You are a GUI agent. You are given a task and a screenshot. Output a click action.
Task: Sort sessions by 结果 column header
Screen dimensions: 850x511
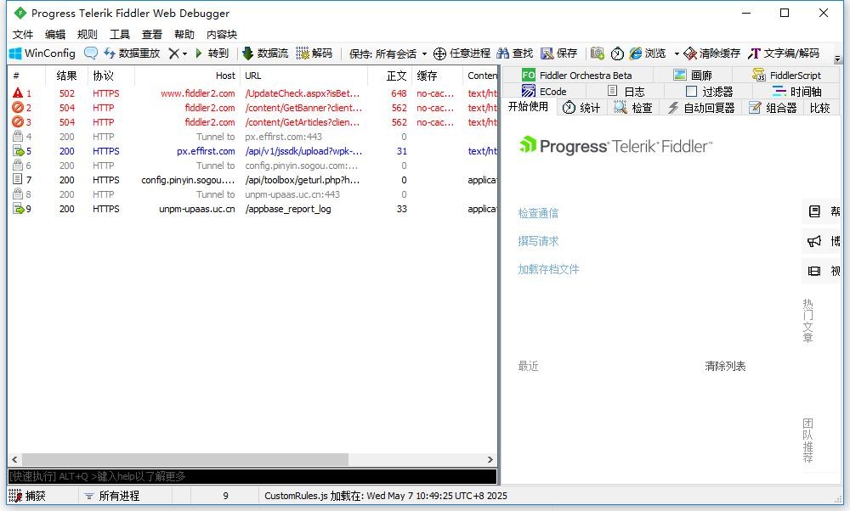click(66, 76)
